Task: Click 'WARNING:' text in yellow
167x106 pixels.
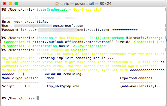Action: click(45, 54)
